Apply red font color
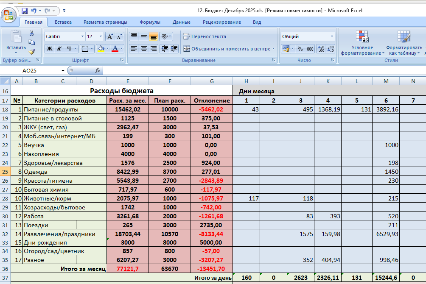 tap(115, 49)
